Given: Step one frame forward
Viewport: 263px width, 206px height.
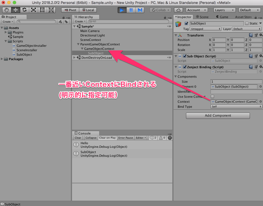Looking at the screenshot, I should [140, 10].
